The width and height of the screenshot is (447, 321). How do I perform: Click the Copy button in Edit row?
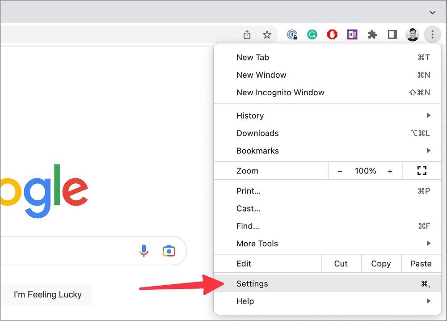[381, 263]
